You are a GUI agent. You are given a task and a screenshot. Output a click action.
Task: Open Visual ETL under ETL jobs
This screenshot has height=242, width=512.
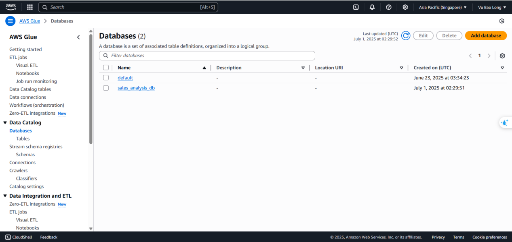point(27,65)
